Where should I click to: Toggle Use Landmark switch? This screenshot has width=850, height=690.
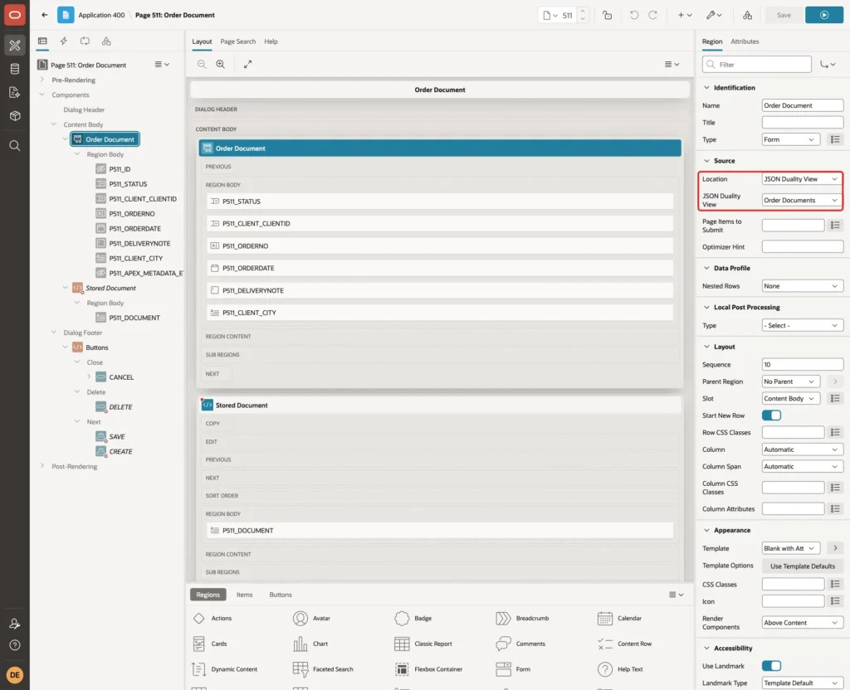(x=771, y=666)
